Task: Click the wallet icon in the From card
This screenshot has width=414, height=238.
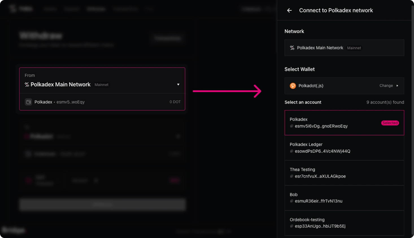Action: tap(29, 102)
